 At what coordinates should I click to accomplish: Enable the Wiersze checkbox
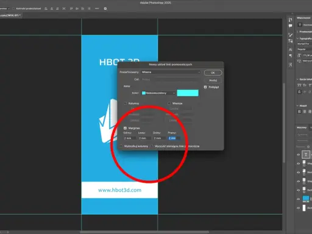click(169, 104)
